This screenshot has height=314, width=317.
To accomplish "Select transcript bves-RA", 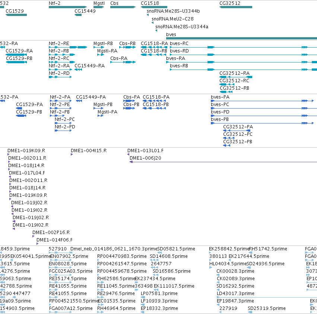I will coord(242,62).
